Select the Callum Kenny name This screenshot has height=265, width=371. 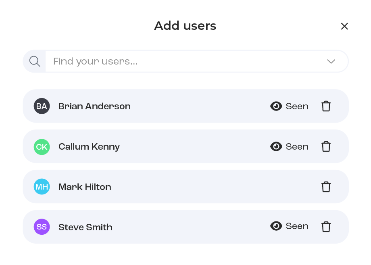[x=89, y=147]
